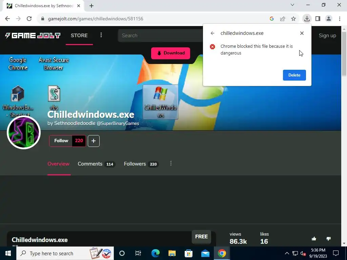The height and width of the screenshot is (260, 347).
Task: Click the 220 follower count badge
Action: click(x=79, y=141)
